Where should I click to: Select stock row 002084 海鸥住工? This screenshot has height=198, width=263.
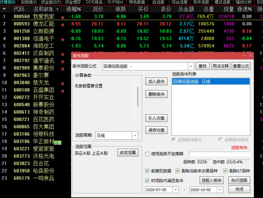(131, 46)
